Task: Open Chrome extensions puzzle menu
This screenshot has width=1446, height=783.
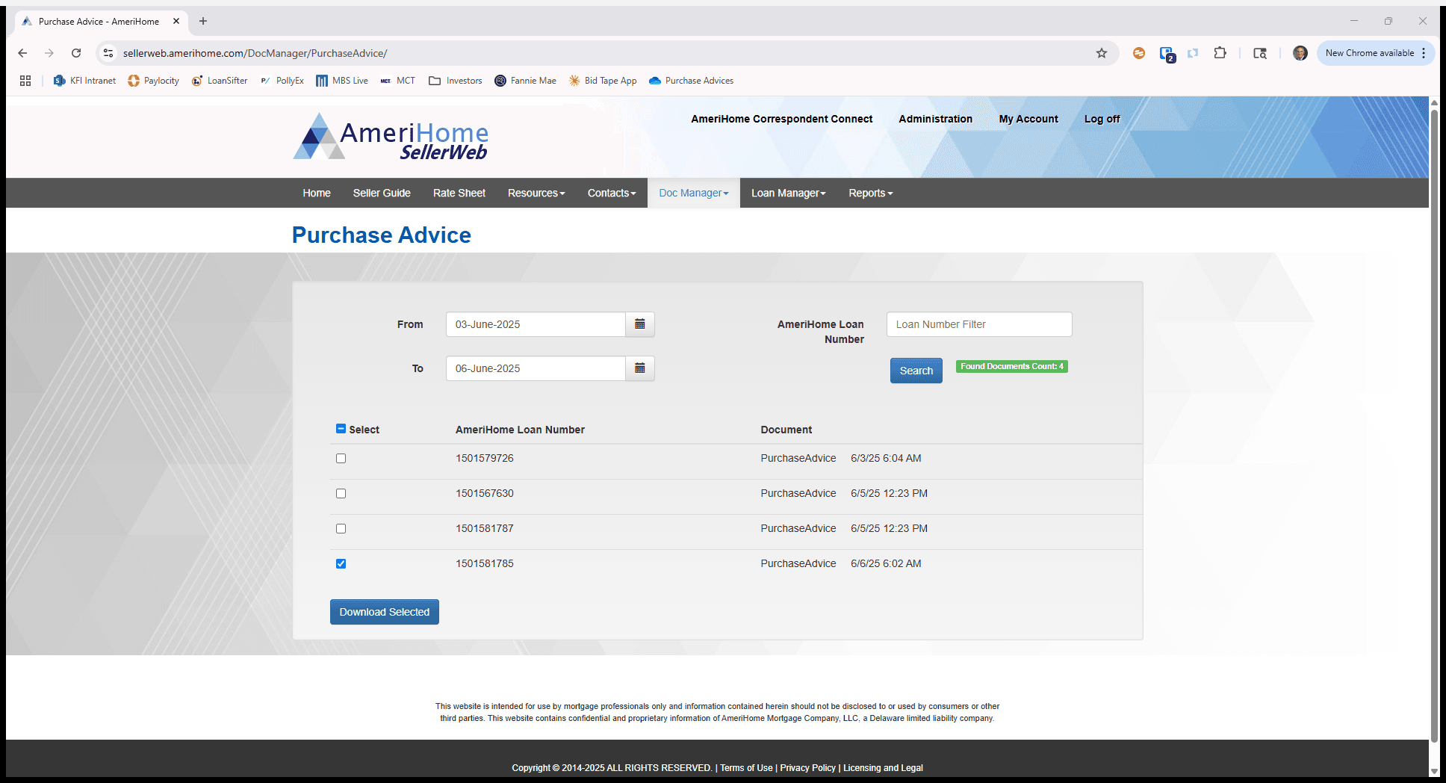Action: point(1220,53)
